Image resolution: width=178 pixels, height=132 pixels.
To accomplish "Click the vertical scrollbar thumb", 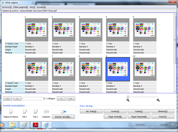I will pos(175,40).
